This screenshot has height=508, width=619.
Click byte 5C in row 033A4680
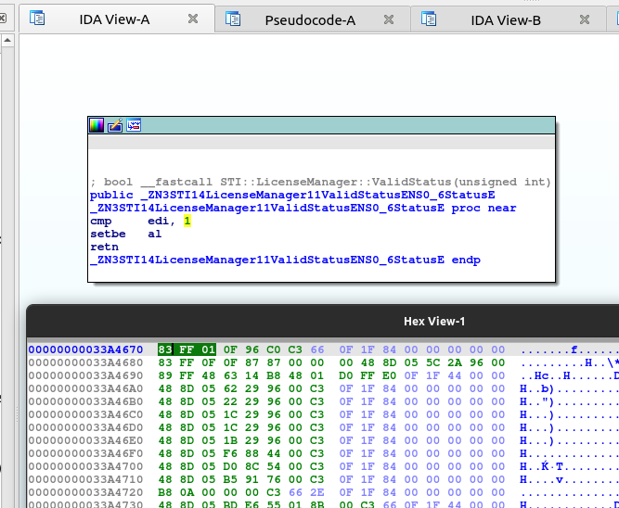432,362
